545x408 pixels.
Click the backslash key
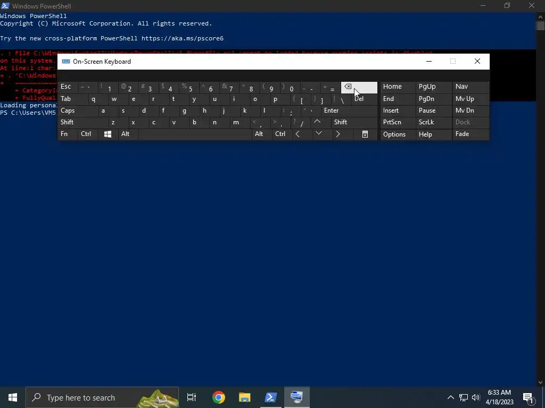click(x=341, y=99)
